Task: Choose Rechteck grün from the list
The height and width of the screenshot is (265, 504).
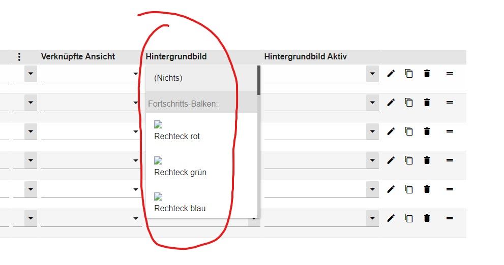Action: coord(180,172)
